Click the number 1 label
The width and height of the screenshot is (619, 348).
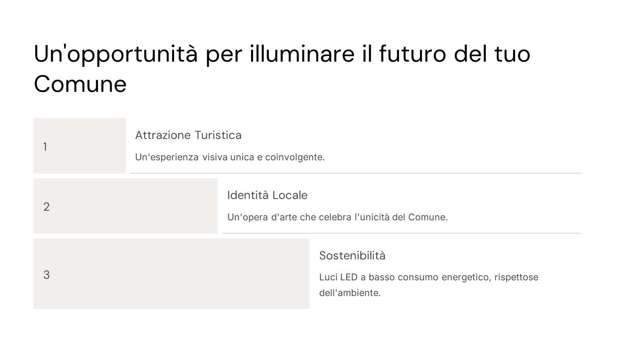click(45, 147)
